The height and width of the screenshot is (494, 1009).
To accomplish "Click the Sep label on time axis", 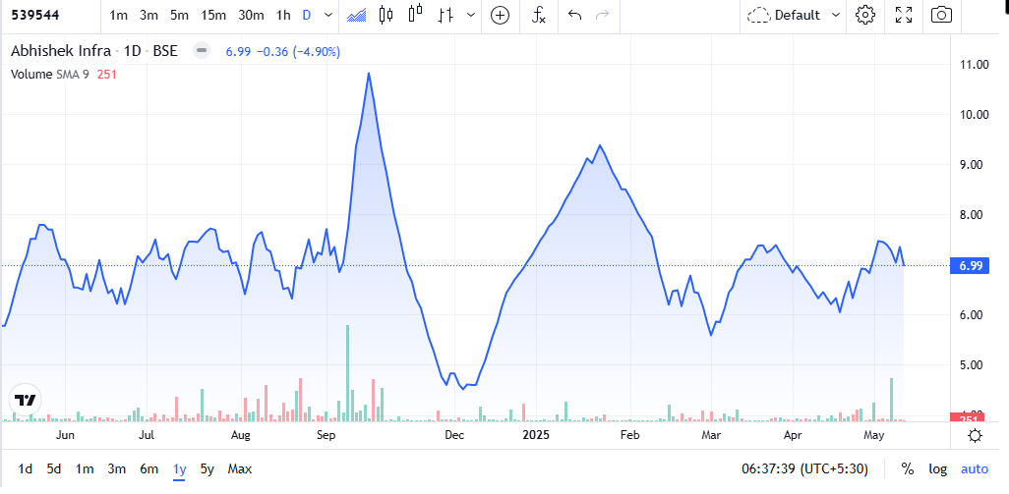I will [x=326, y=435].
